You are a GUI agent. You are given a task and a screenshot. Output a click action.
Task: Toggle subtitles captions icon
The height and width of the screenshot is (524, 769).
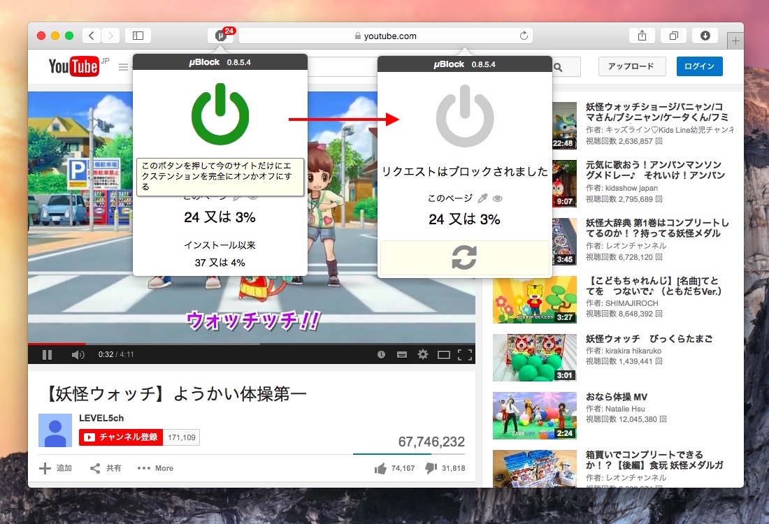(402, 354)
